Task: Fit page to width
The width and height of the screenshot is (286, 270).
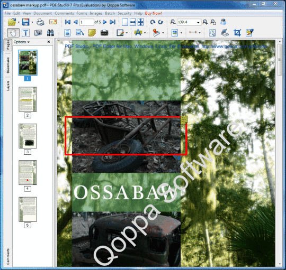Action: pos(132,22)
